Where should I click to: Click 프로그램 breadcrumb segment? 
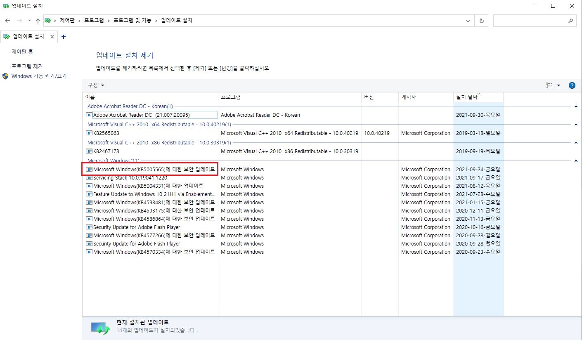click(x=94, y=21)
